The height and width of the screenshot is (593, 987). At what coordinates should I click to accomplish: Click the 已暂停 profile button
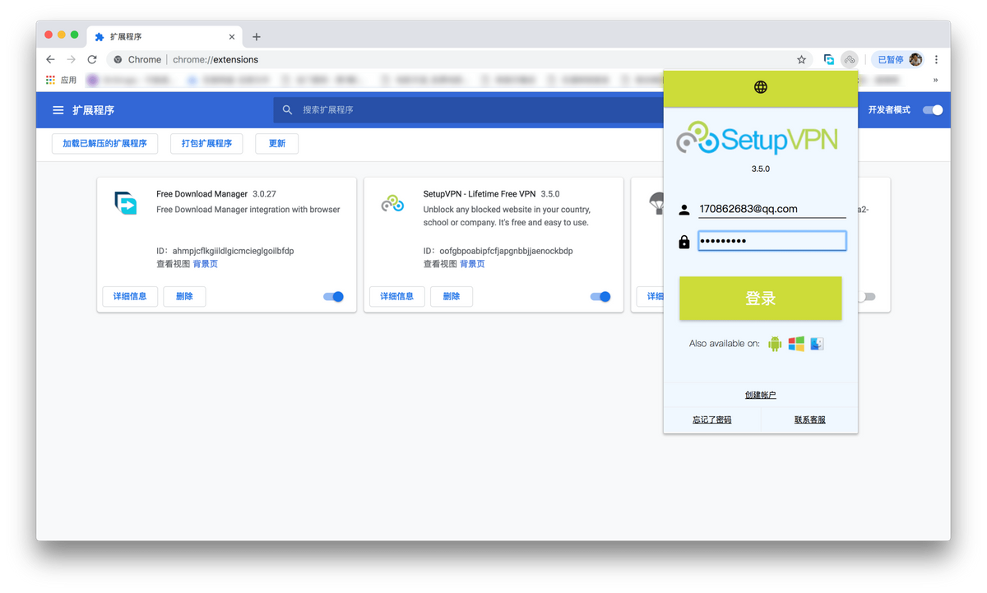click(898, 59)
